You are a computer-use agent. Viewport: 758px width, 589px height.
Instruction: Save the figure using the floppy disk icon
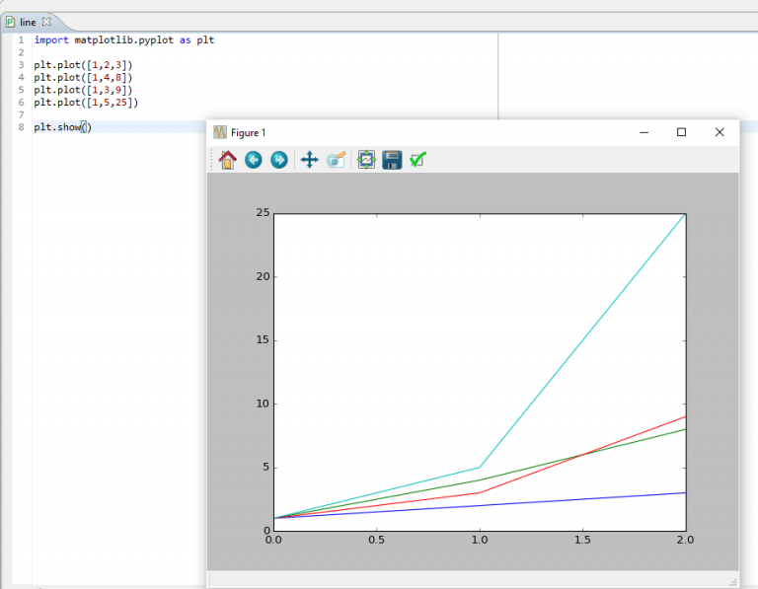pos(392,160)
